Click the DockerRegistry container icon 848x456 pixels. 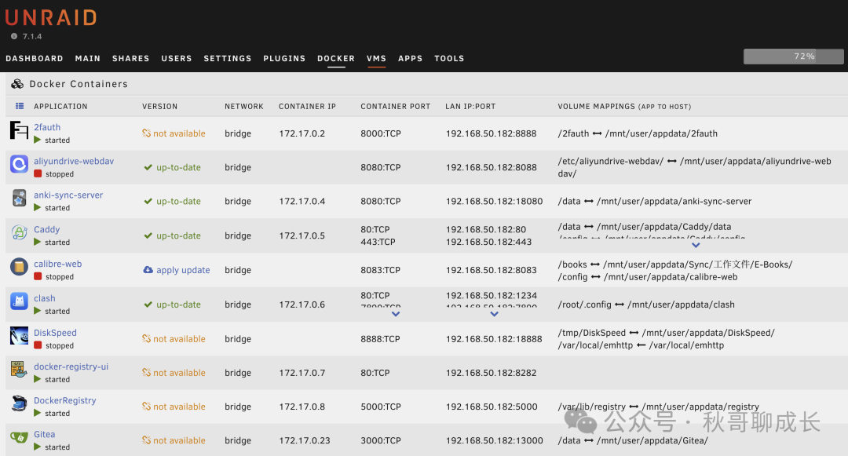19,403
